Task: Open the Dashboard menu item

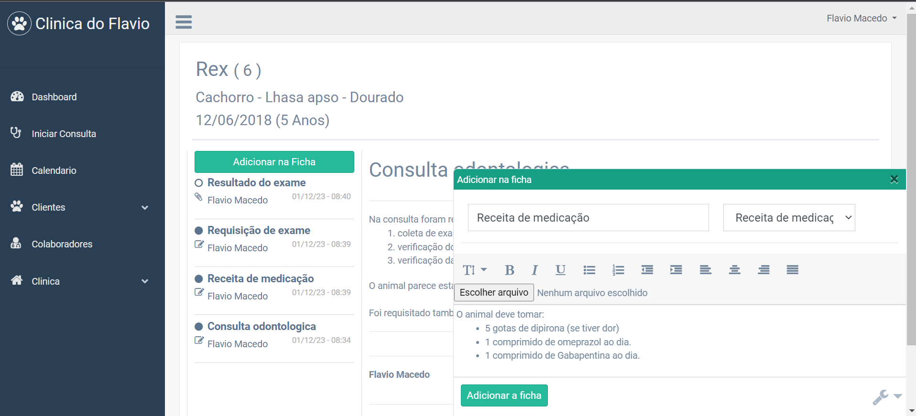Action: pos(54,97)
